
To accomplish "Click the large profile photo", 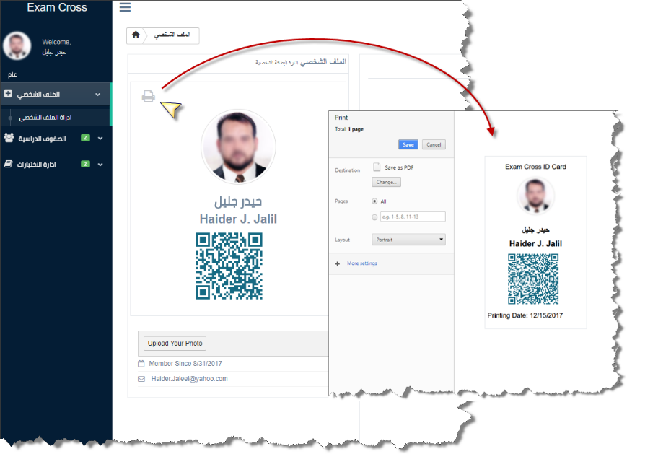I will click(238, 147).
